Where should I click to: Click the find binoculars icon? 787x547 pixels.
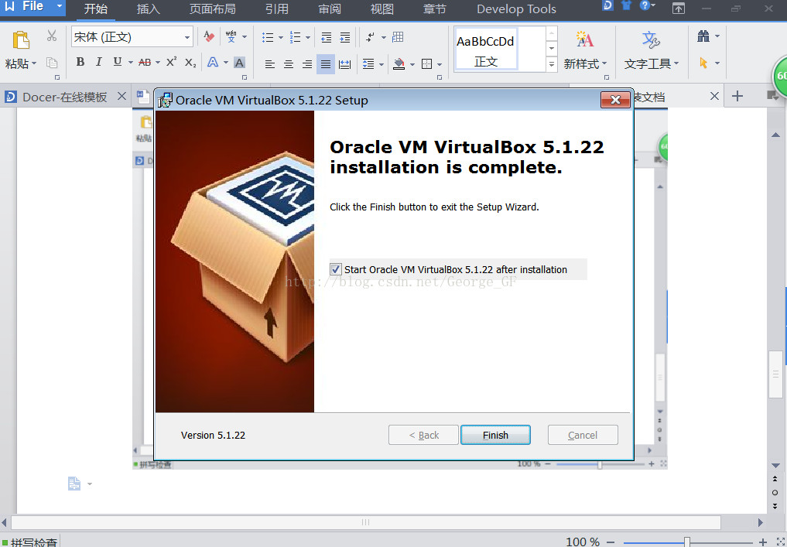(703, 36)
